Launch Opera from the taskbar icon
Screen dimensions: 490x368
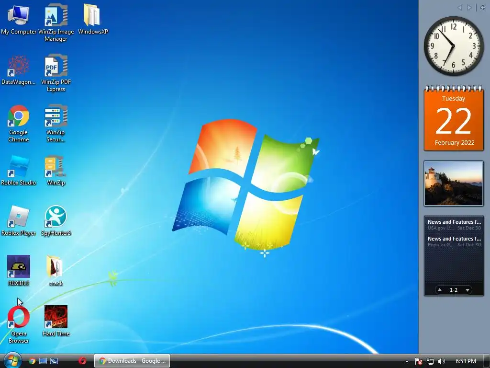coord(82,361)
